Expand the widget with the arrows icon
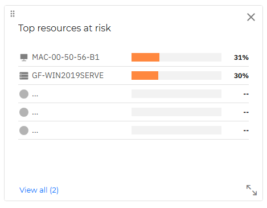The image size is (267, 208). click(x=252, y=190)
